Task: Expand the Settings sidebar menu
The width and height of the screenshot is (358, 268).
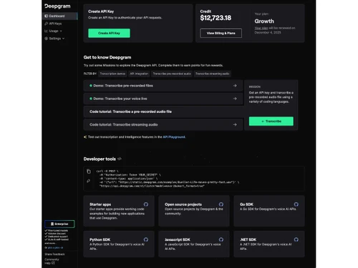Action: pyautogui.click(x=54, y=39)
